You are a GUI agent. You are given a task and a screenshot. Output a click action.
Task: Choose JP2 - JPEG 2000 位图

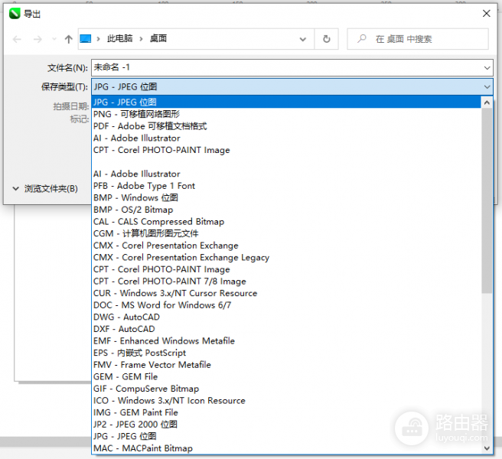(286, 424)
